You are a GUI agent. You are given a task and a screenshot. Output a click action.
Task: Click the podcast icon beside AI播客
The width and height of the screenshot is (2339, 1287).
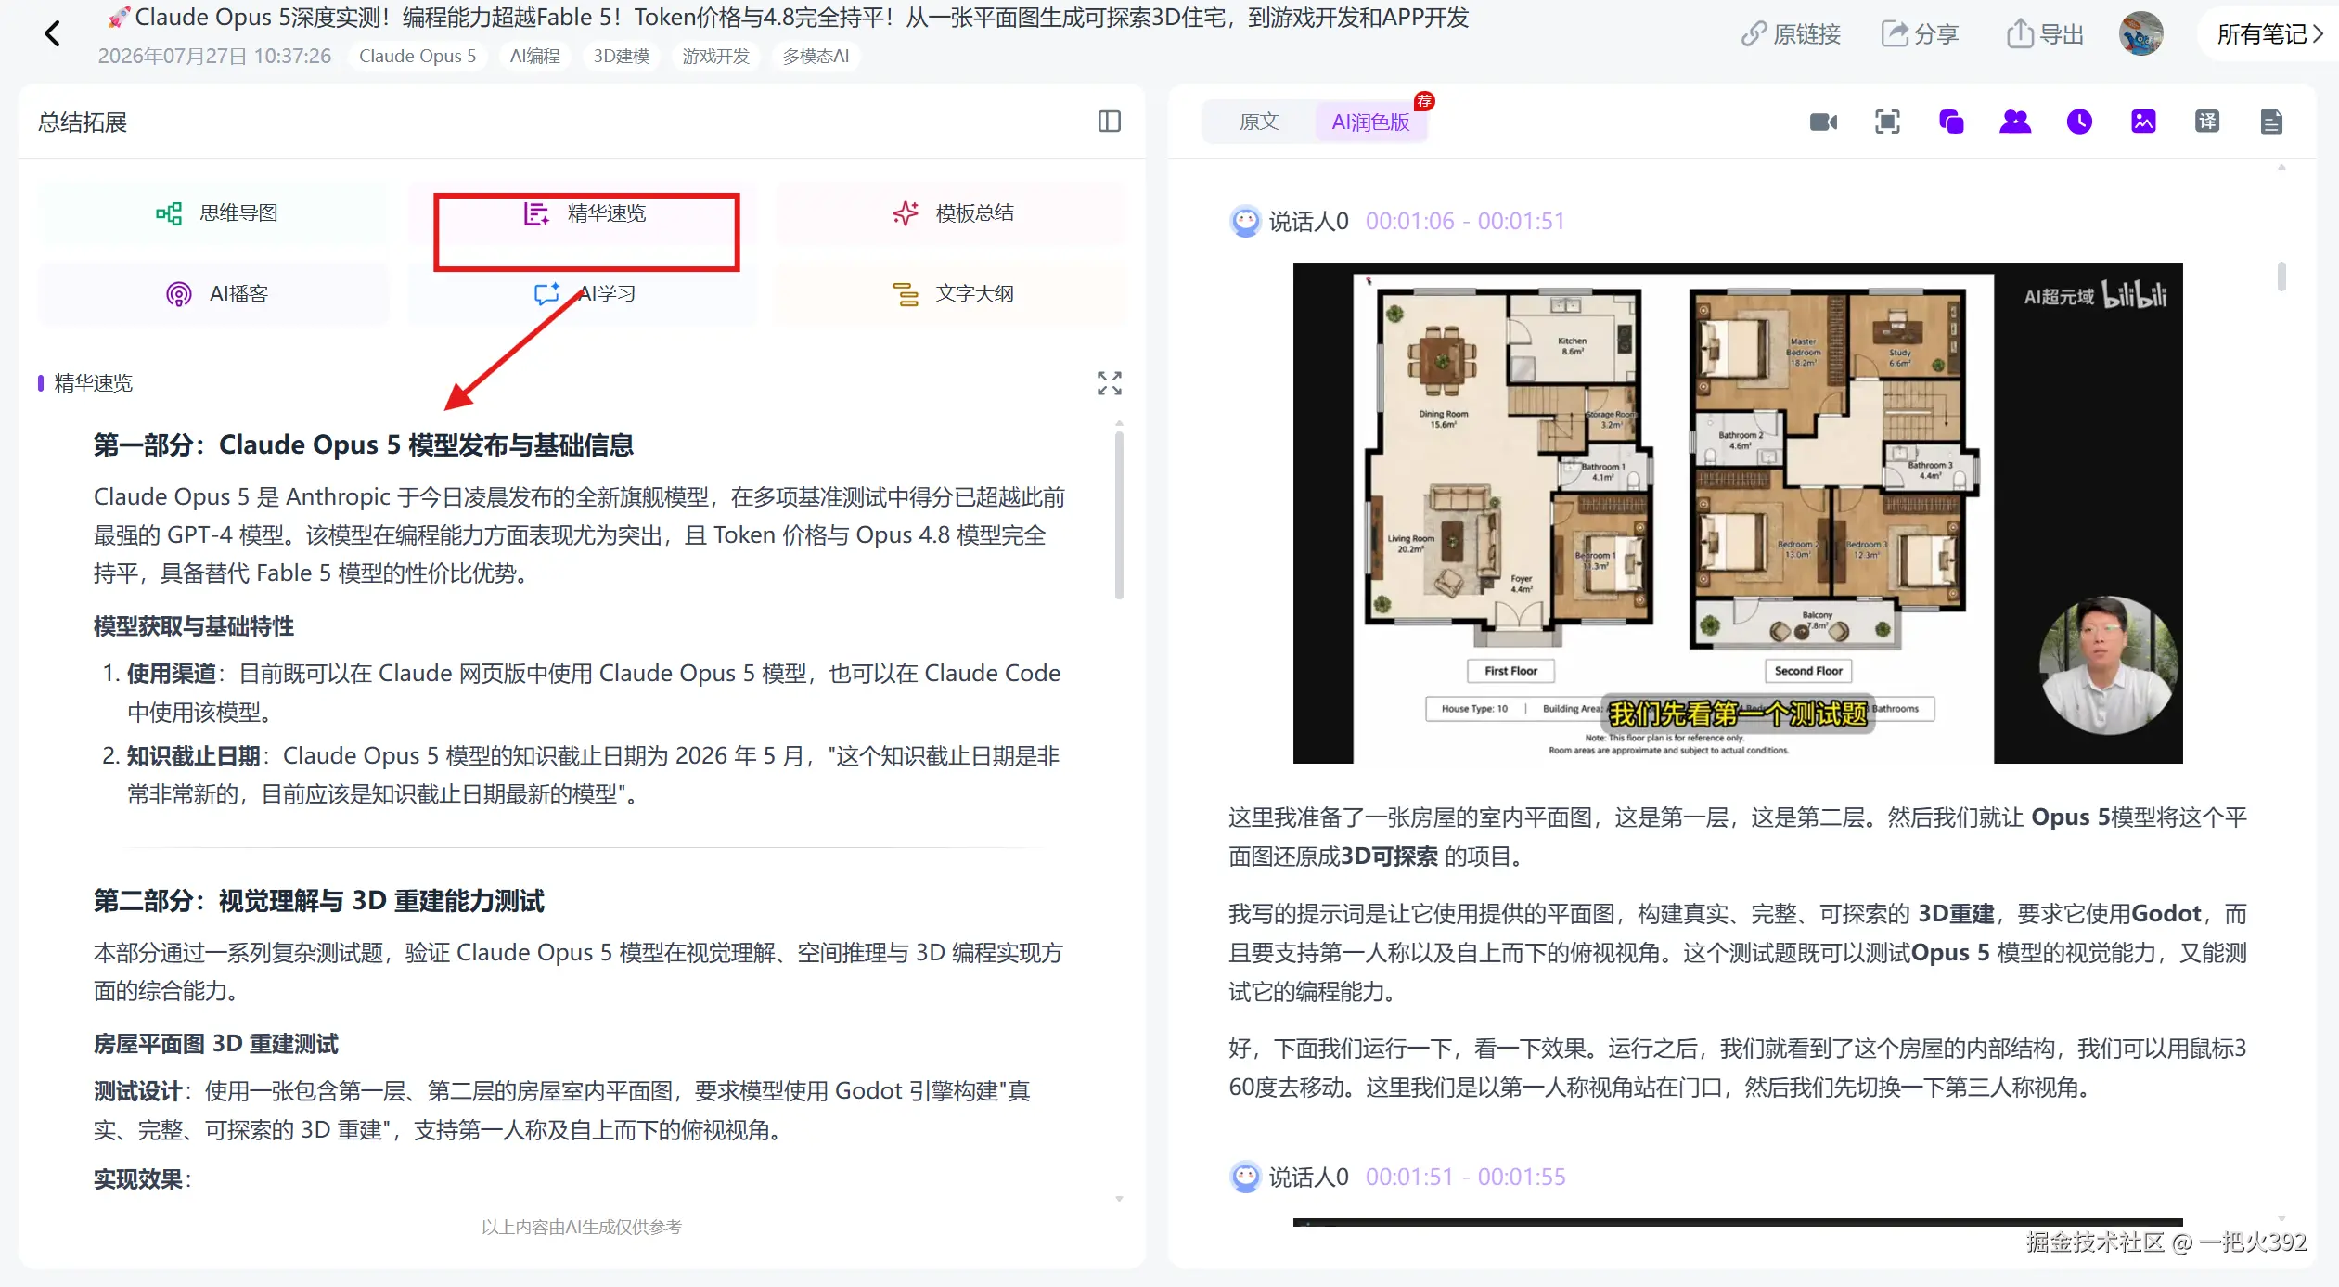click(179, 294)
